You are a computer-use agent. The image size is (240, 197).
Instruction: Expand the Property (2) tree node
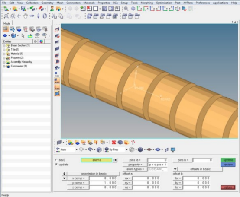(x=4, y=58)
